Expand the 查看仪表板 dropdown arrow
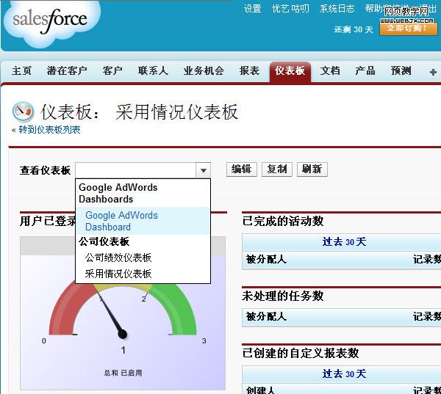This screenshot has height=394, width=441. (x=203, y=170)
